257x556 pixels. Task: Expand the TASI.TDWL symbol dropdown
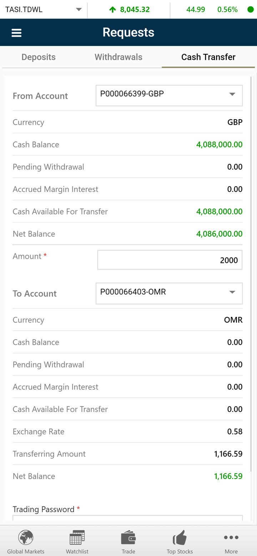[x=79, y=10]
